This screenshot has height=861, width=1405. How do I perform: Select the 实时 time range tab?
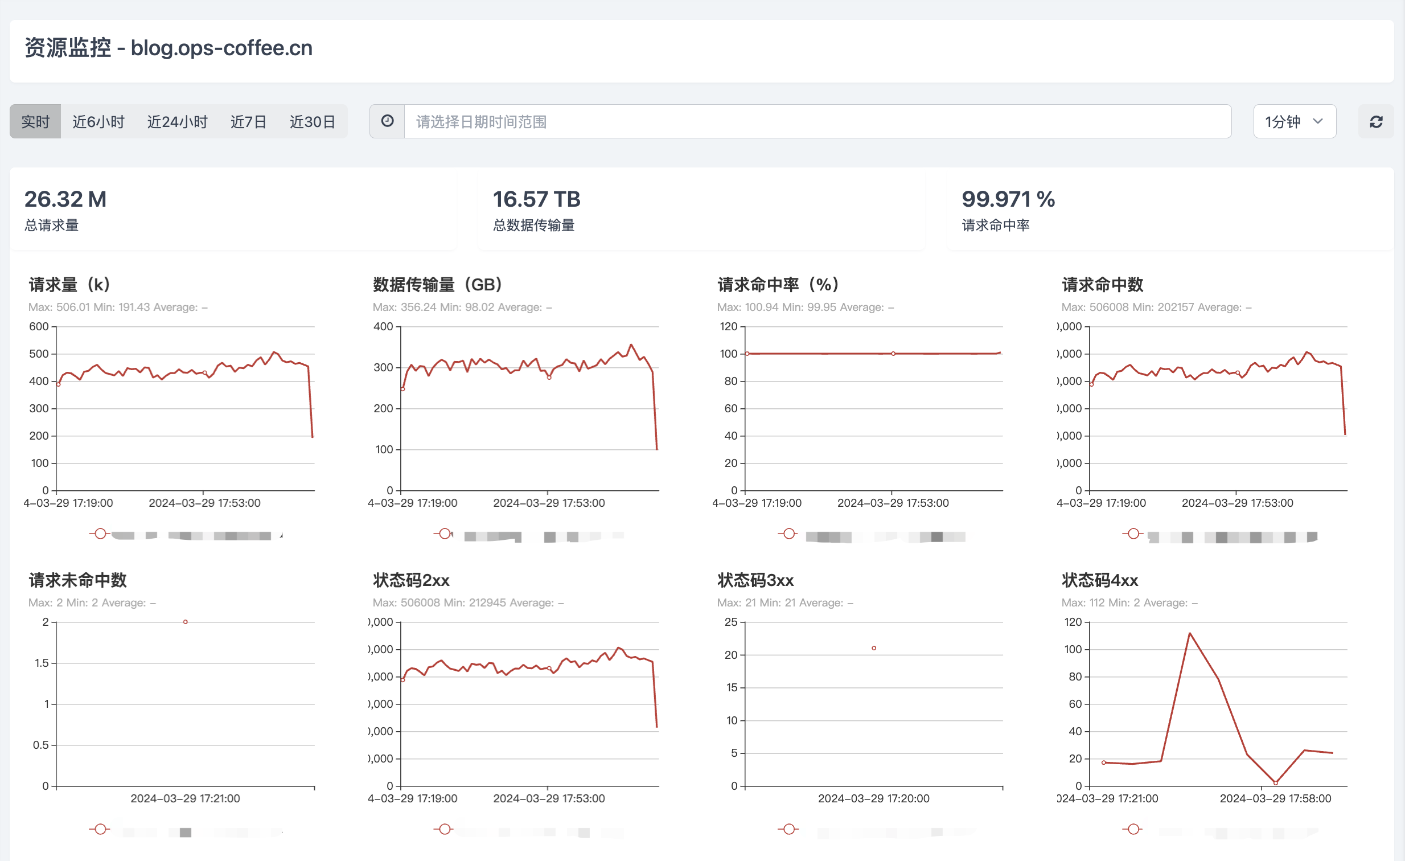(35, 121)
